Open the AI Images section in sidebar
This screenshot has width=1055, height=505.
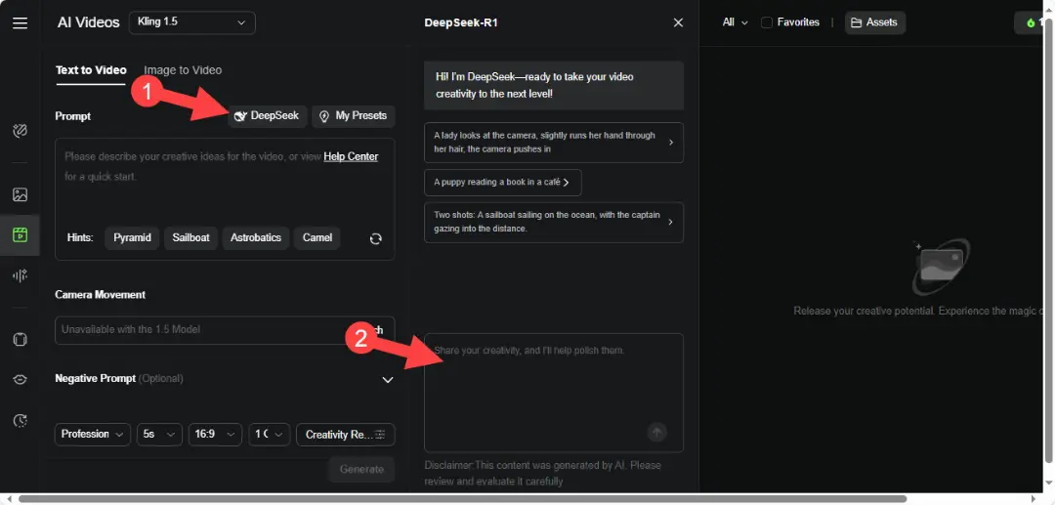point(21,195)
